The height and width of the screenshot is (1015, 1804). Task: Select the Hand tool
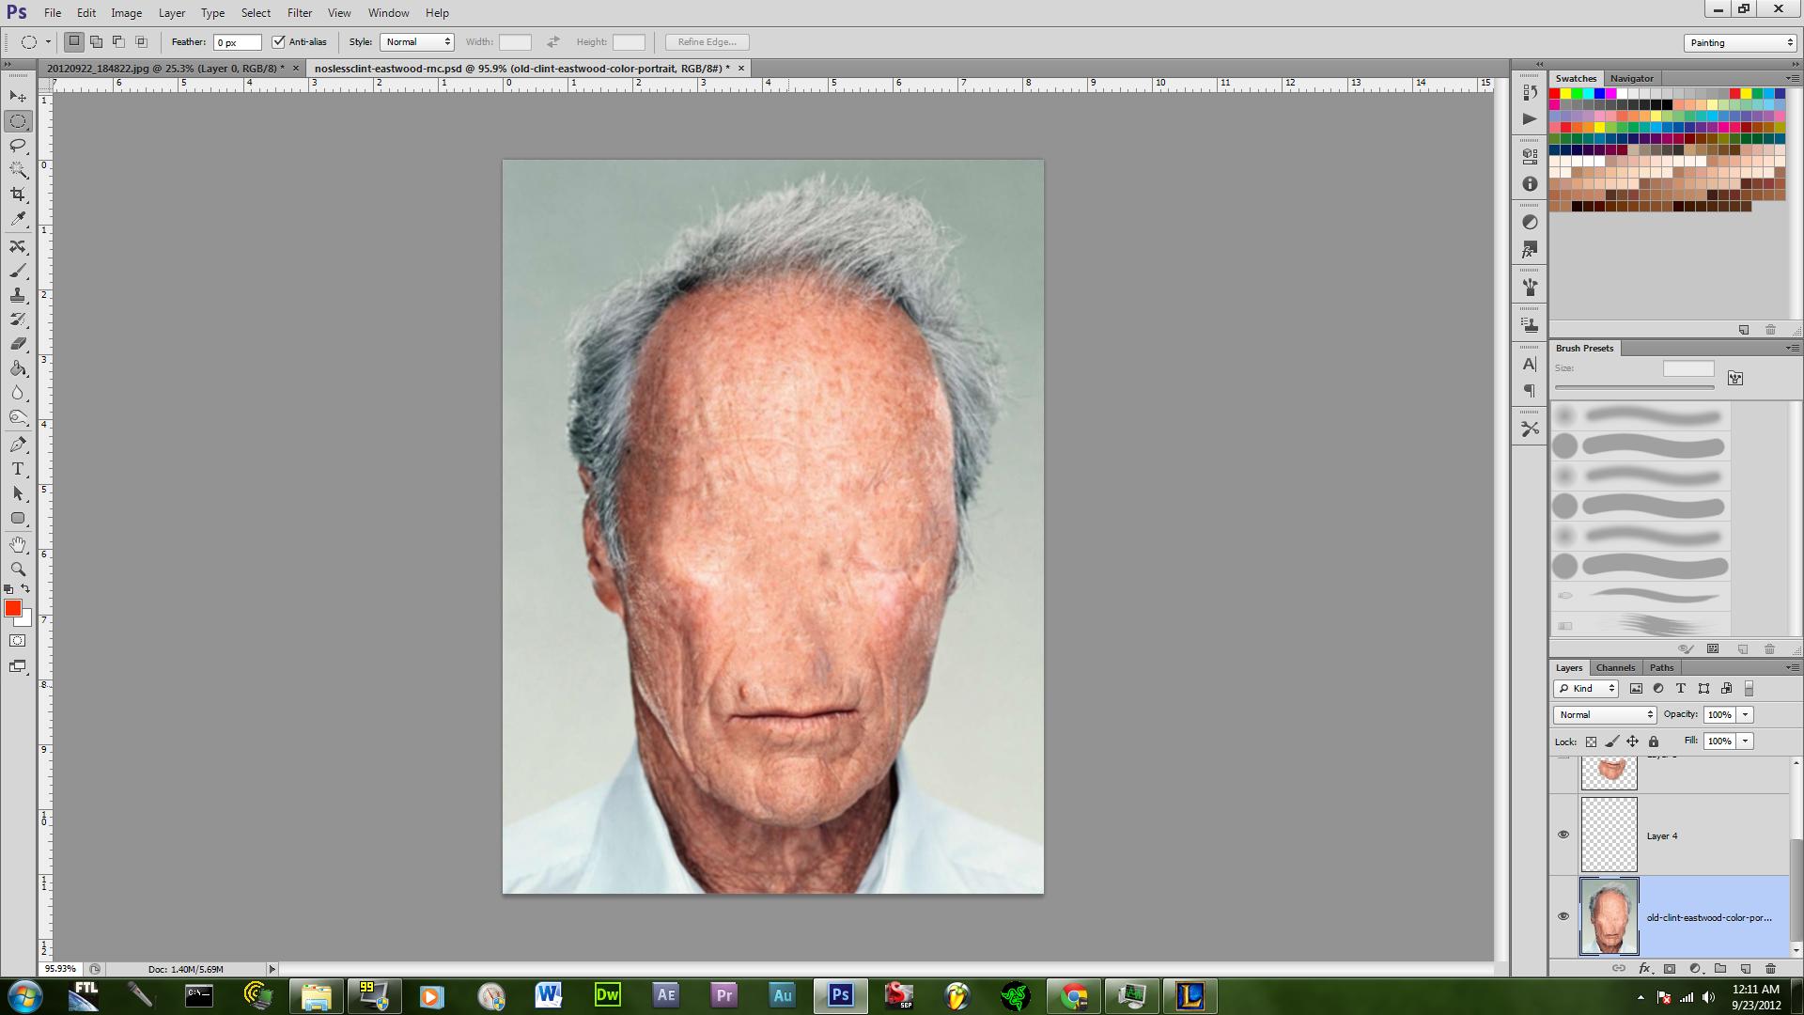(18, 545)
